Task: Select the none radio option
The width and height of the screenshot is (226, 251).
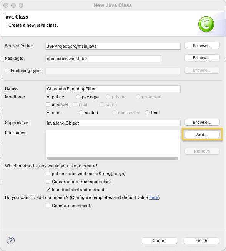Action: pos(48,113)
